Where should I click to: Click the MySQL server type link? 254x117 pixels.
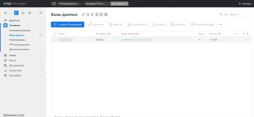coord(99,40)
